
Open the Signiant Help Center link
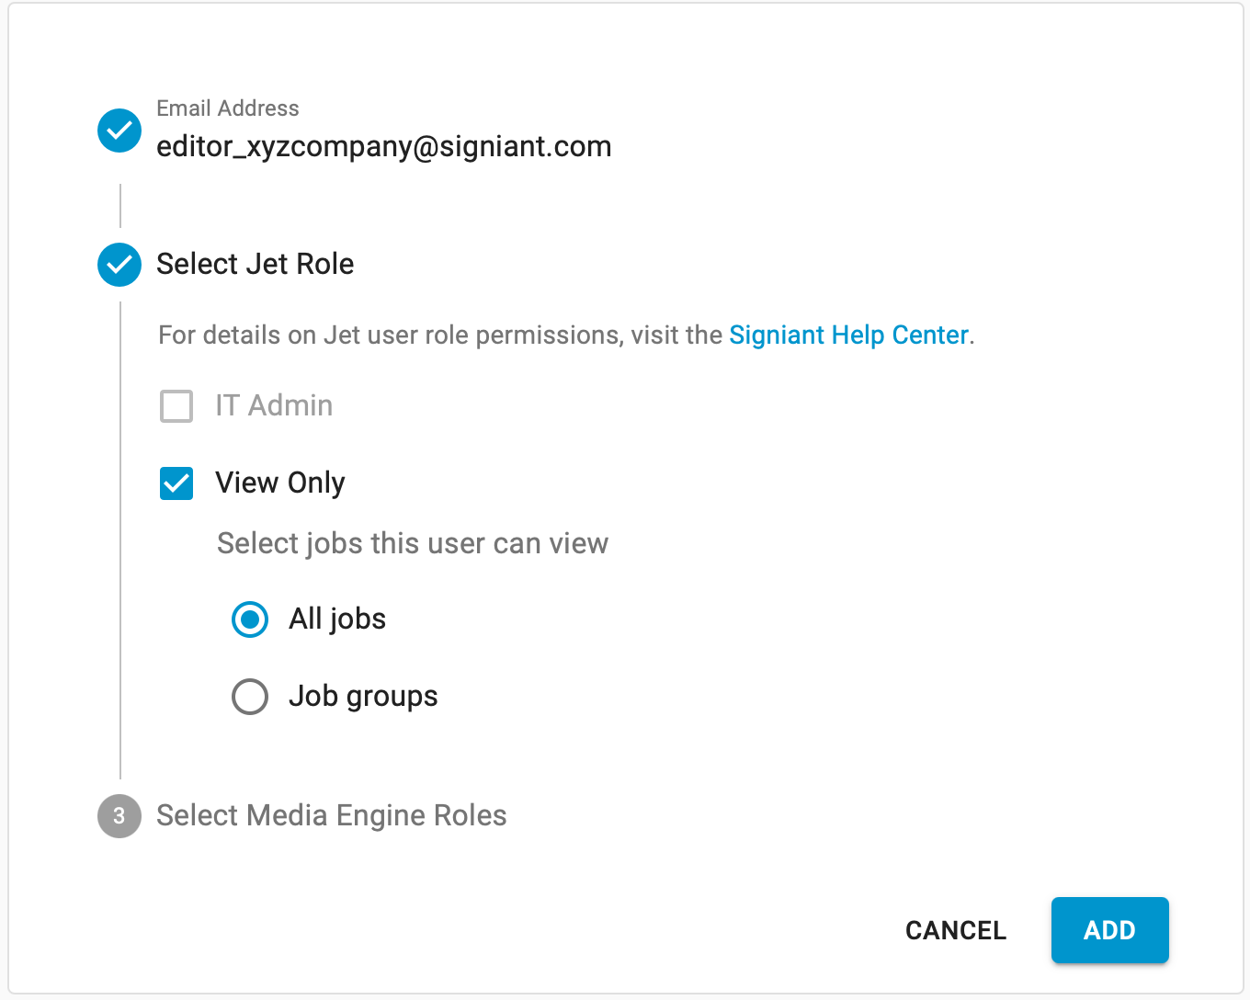[848, 335]
